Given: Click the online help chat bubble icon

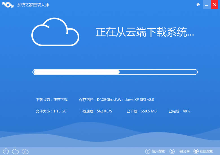Looking at the screenshot, I should tap(196, 151).
